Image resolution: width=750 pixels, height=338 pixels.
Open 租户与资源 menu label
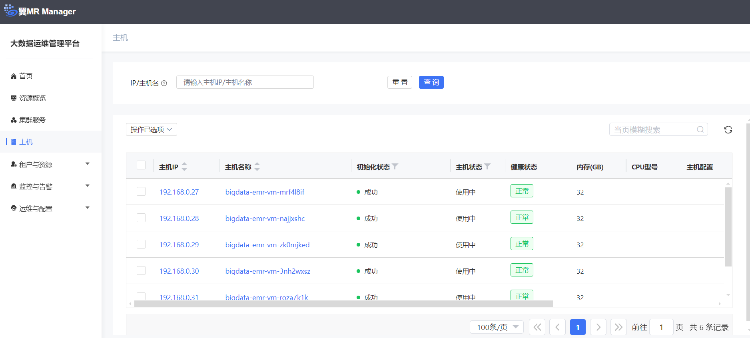coord(36,165)
